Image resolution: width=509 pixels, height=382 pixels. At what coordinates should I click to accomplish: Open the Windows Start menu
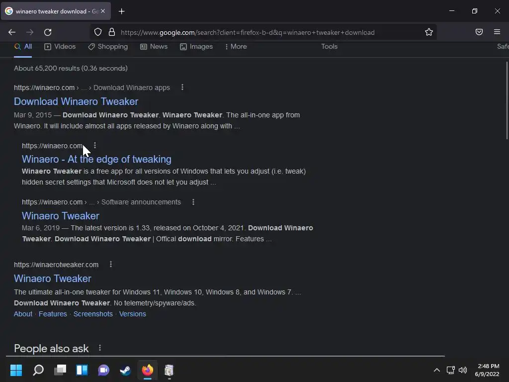point(16,370)
